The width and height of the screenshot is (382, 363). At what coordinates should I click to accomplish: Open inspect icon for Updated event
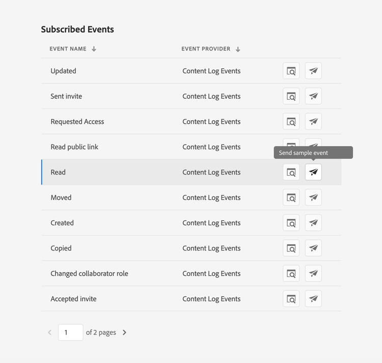[x=291, y=71]
